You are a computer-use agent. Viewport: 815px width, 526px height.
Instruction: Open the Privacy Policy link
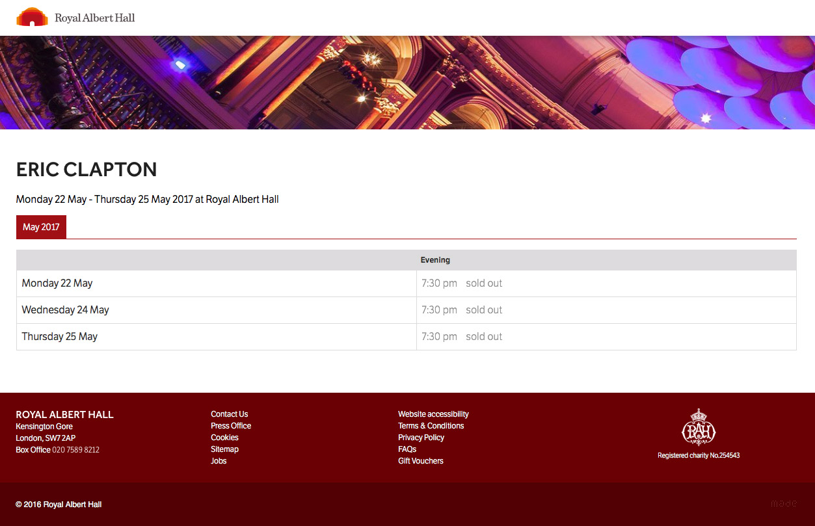click(421, 438)
